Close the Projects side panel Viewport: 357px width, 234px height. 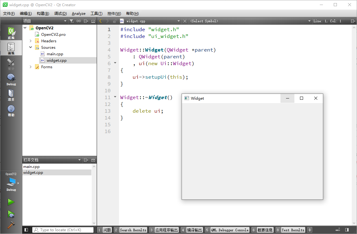click(x=93, y=21)
